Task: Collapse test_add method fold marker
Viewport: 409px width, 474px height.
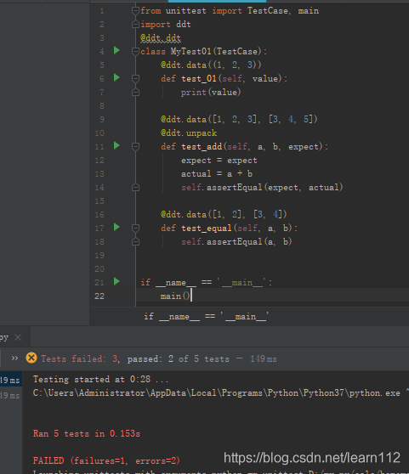Action: coord(135,147)
